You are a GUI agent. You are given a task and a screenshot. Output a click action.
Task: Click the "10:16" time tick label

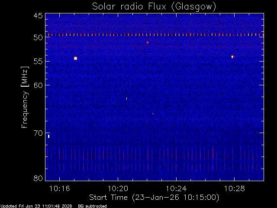coord(60,188)
